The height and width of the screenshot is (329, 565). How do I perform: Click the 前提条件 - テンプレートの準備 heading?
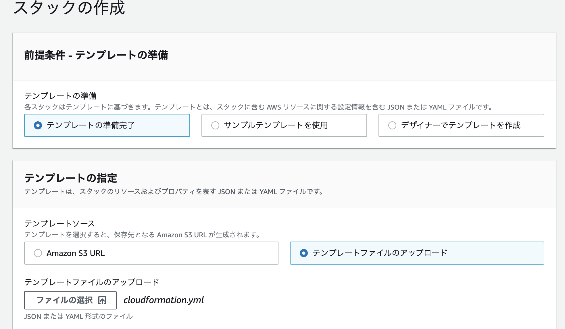[x=96, y=55]
